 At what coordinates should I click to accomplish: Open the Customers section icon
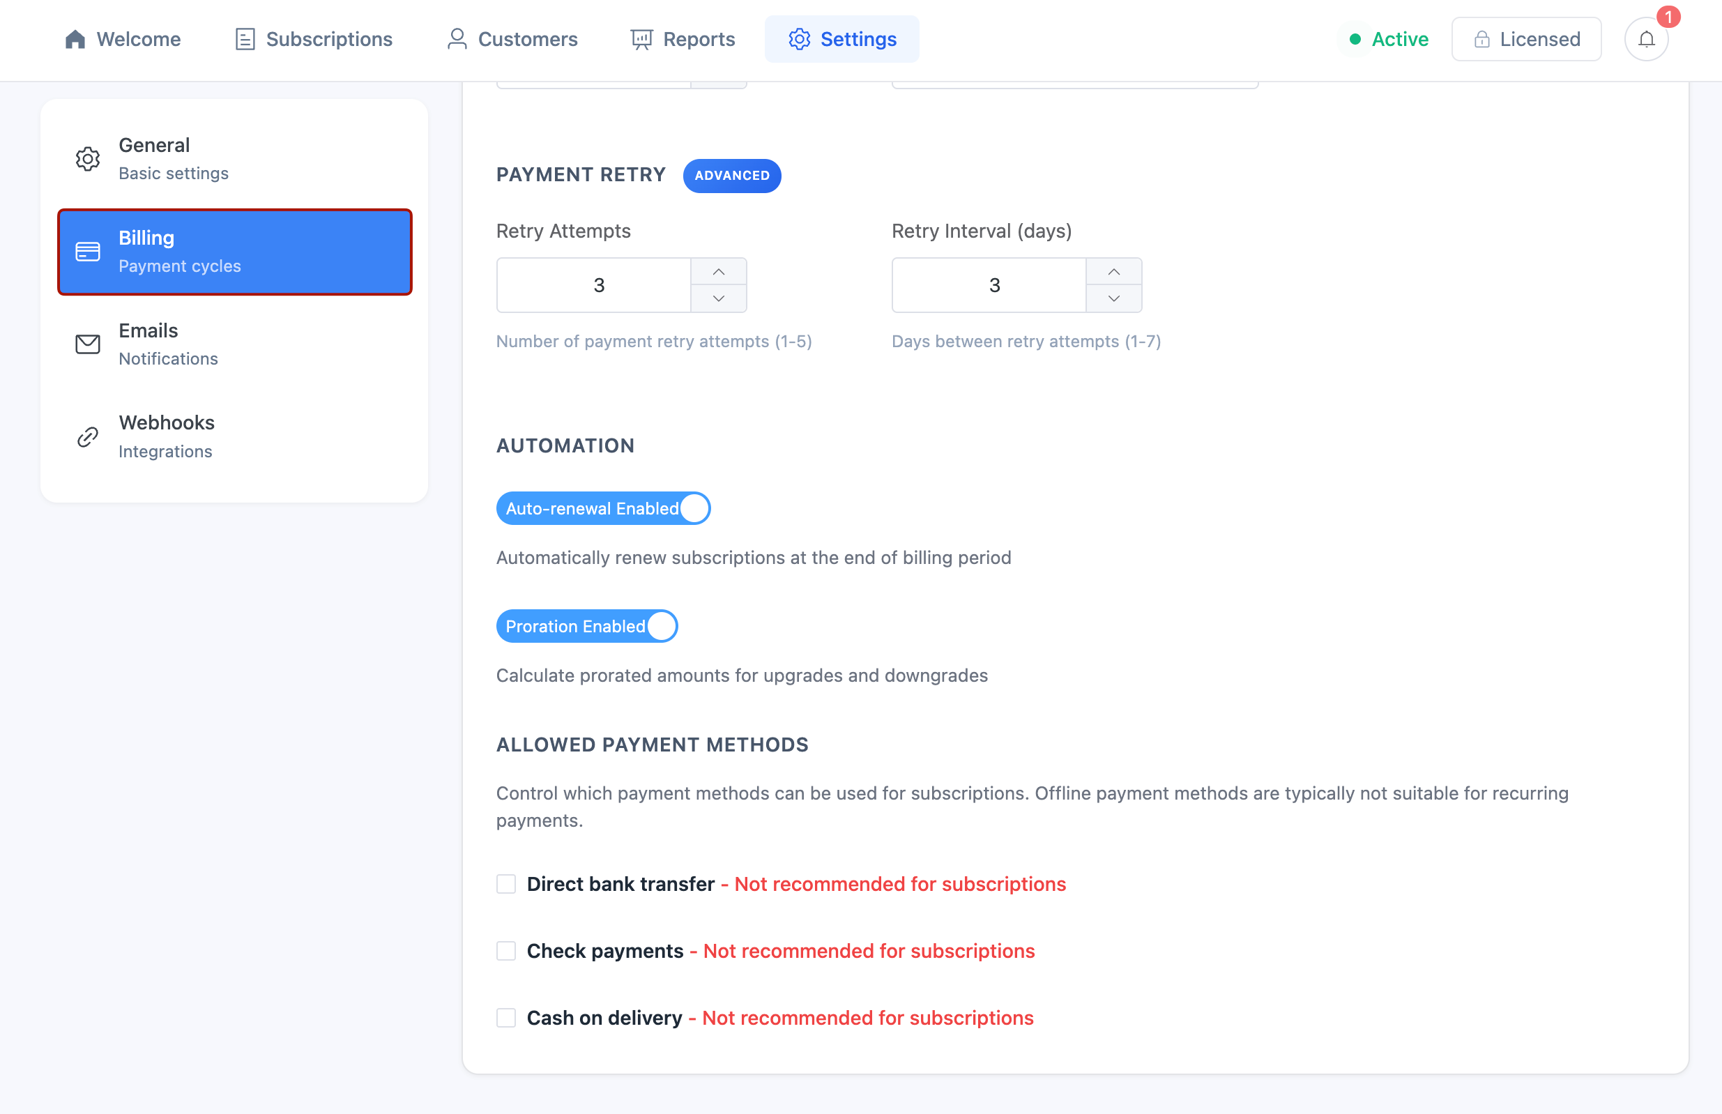click(x=456, y=38)
